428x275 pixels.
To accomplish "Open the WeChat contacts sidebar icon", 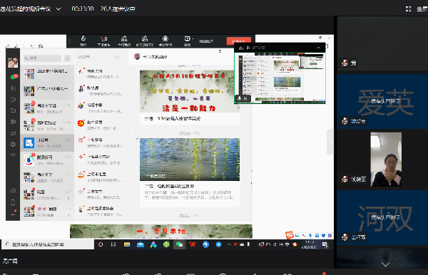I will 13,88.
